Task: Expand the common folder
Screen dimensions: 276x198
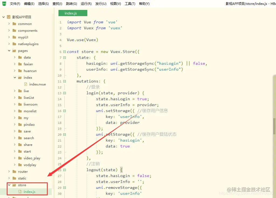Action: pos(9,24)
